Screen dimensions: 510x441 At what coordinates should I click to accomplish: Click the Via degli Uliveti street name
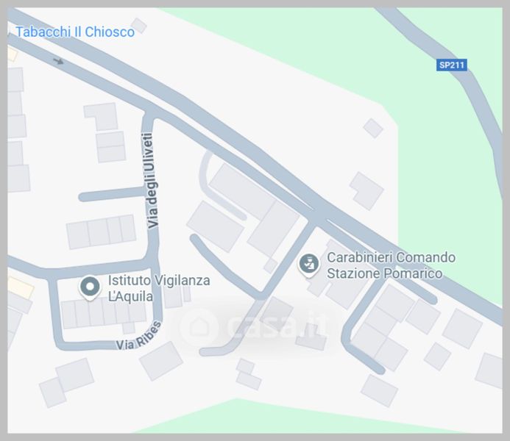(149, 180)
